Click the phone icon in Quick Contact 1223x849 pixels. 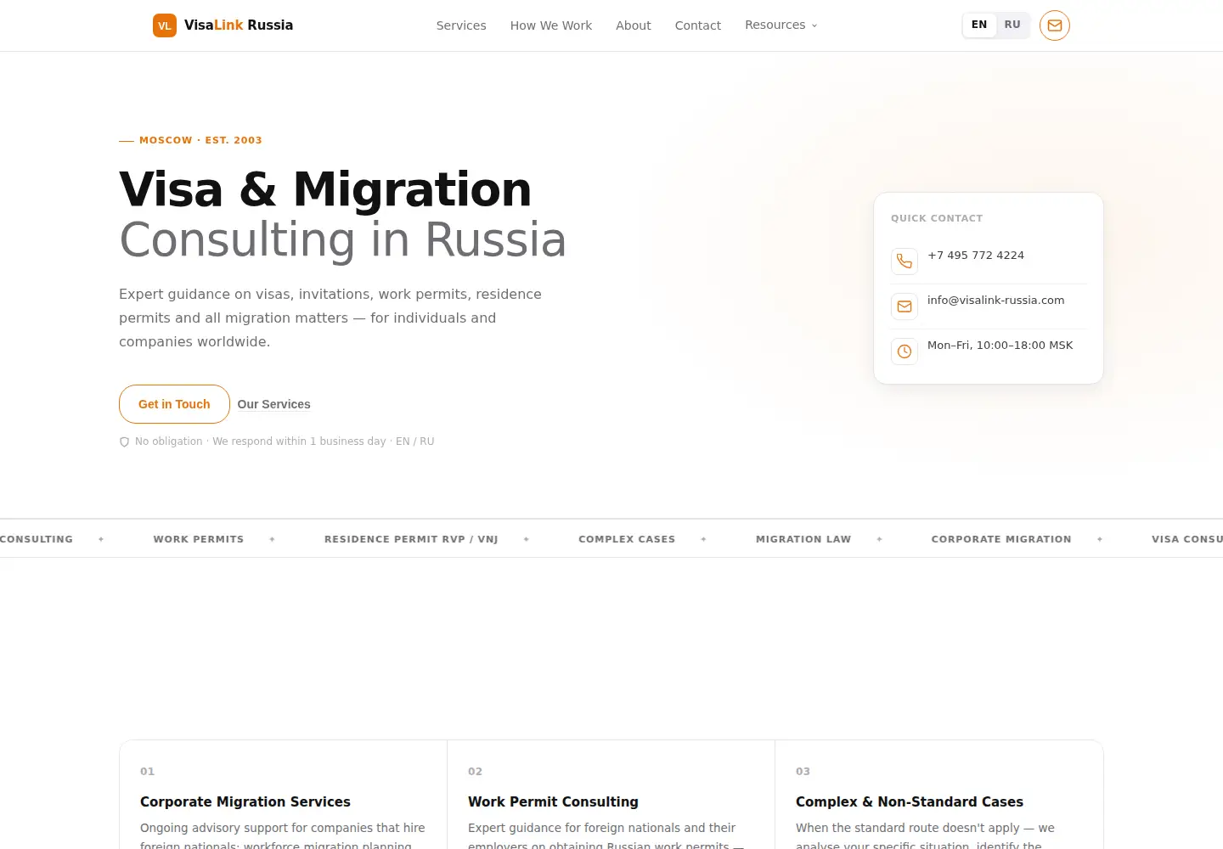(905, 261)
